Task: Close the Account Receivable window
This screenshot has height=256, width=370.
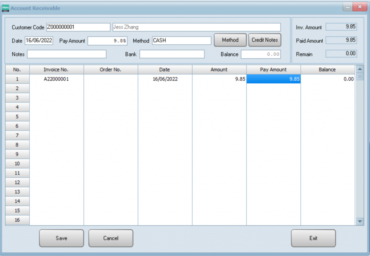Action: click(360, 7)
